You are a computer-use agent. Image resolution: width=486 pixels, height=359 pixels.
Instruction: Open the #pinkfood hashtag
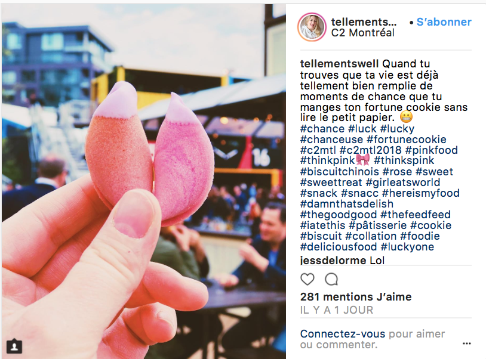point(432,150)
